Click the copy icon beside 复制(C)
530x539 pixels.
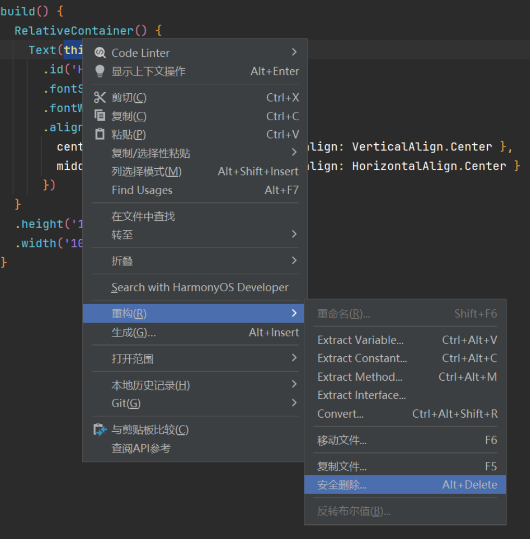[100, 116]
